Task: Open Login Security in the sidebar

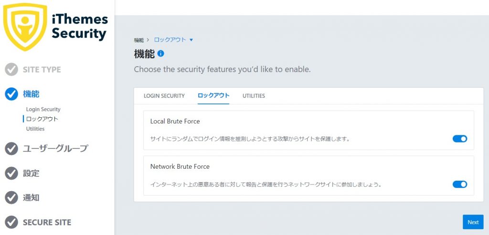Action: tap(43, 109)
